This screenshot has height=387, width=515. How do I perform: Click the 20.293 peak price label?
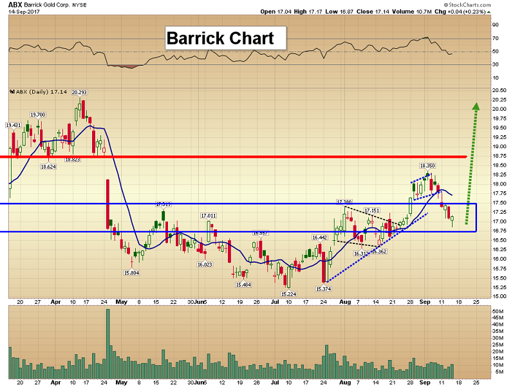pyautogui.click(x=79, y=92)
